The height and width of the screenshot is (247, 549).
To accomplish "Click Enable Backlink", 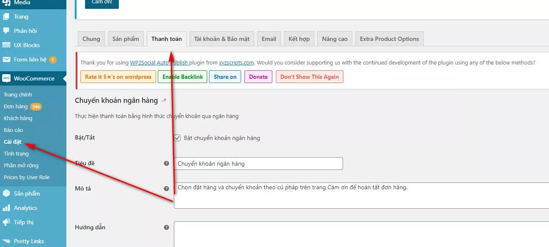I will click(182, 77).
